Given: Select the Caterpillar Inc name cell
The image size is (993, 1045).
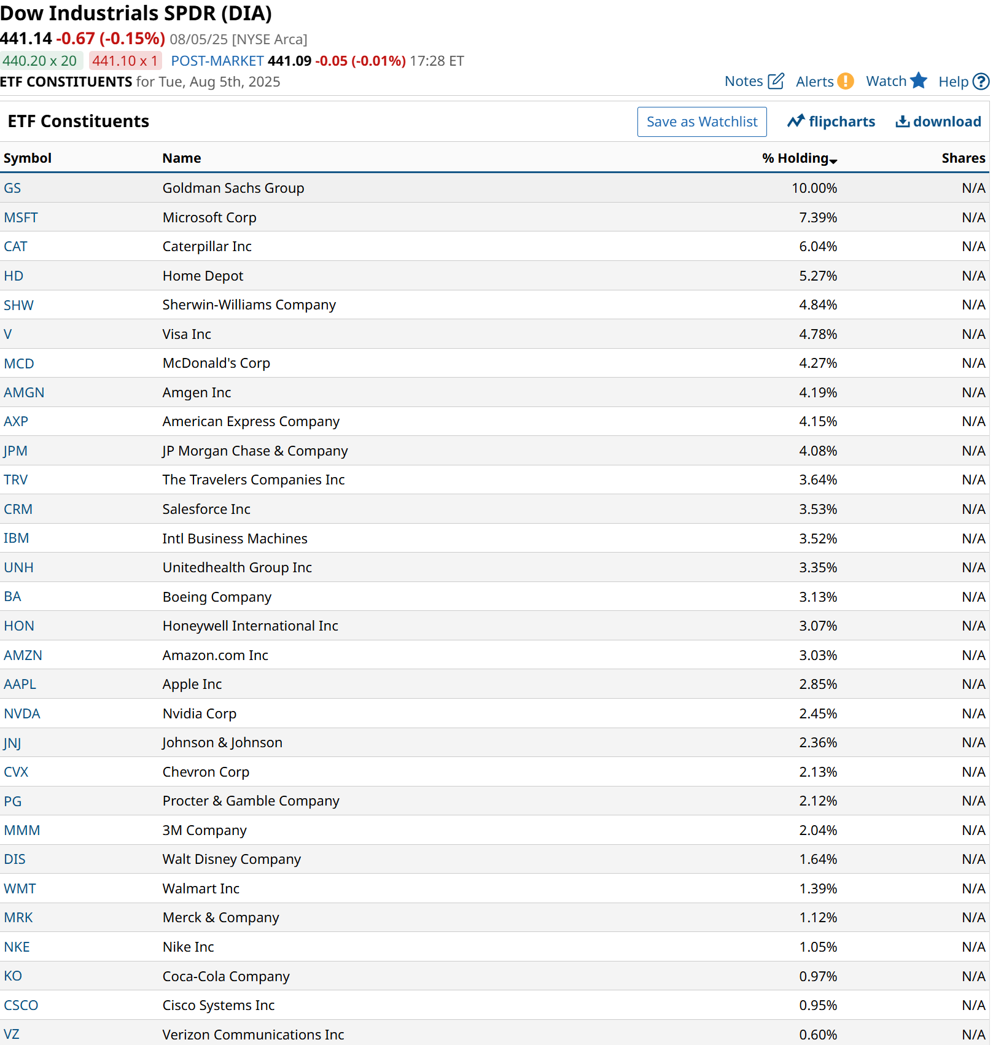Looking at the screenshot, I should coord(207,246).
